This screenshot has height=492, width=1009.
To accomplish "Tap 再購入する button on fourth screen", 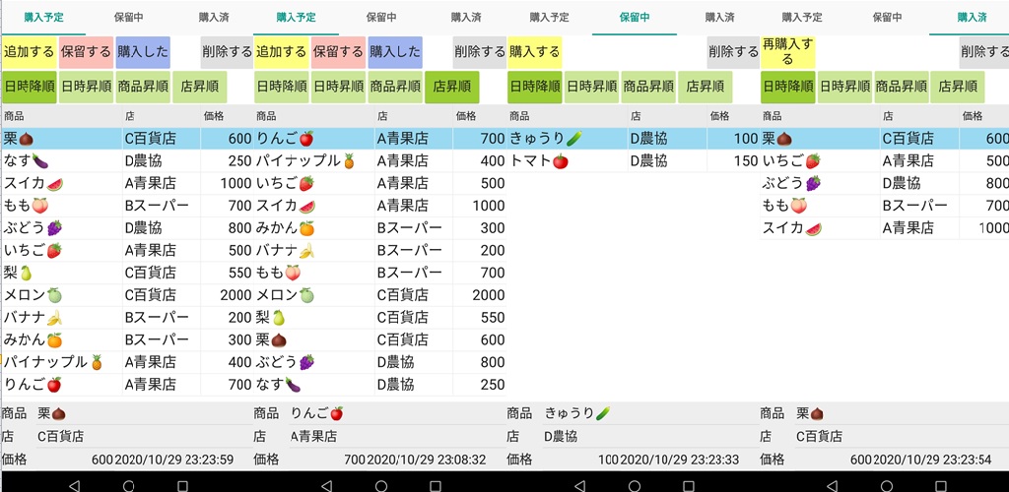I will pyautogui.click(x=787, y=52).
